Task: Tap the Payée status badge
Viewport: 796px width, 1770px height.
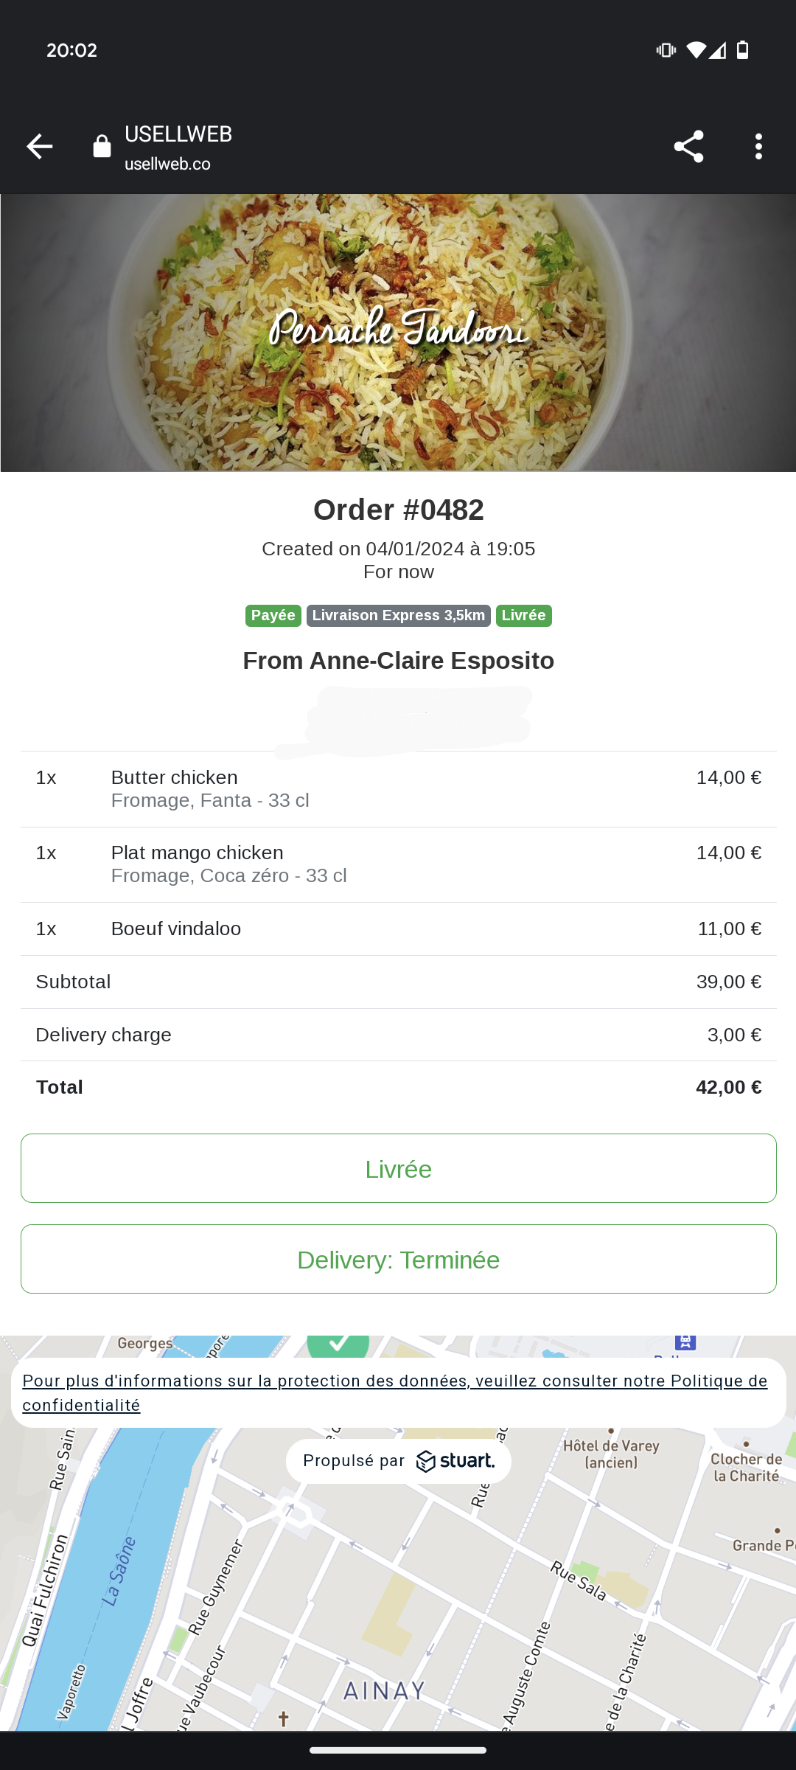Action: coord(273,616)
